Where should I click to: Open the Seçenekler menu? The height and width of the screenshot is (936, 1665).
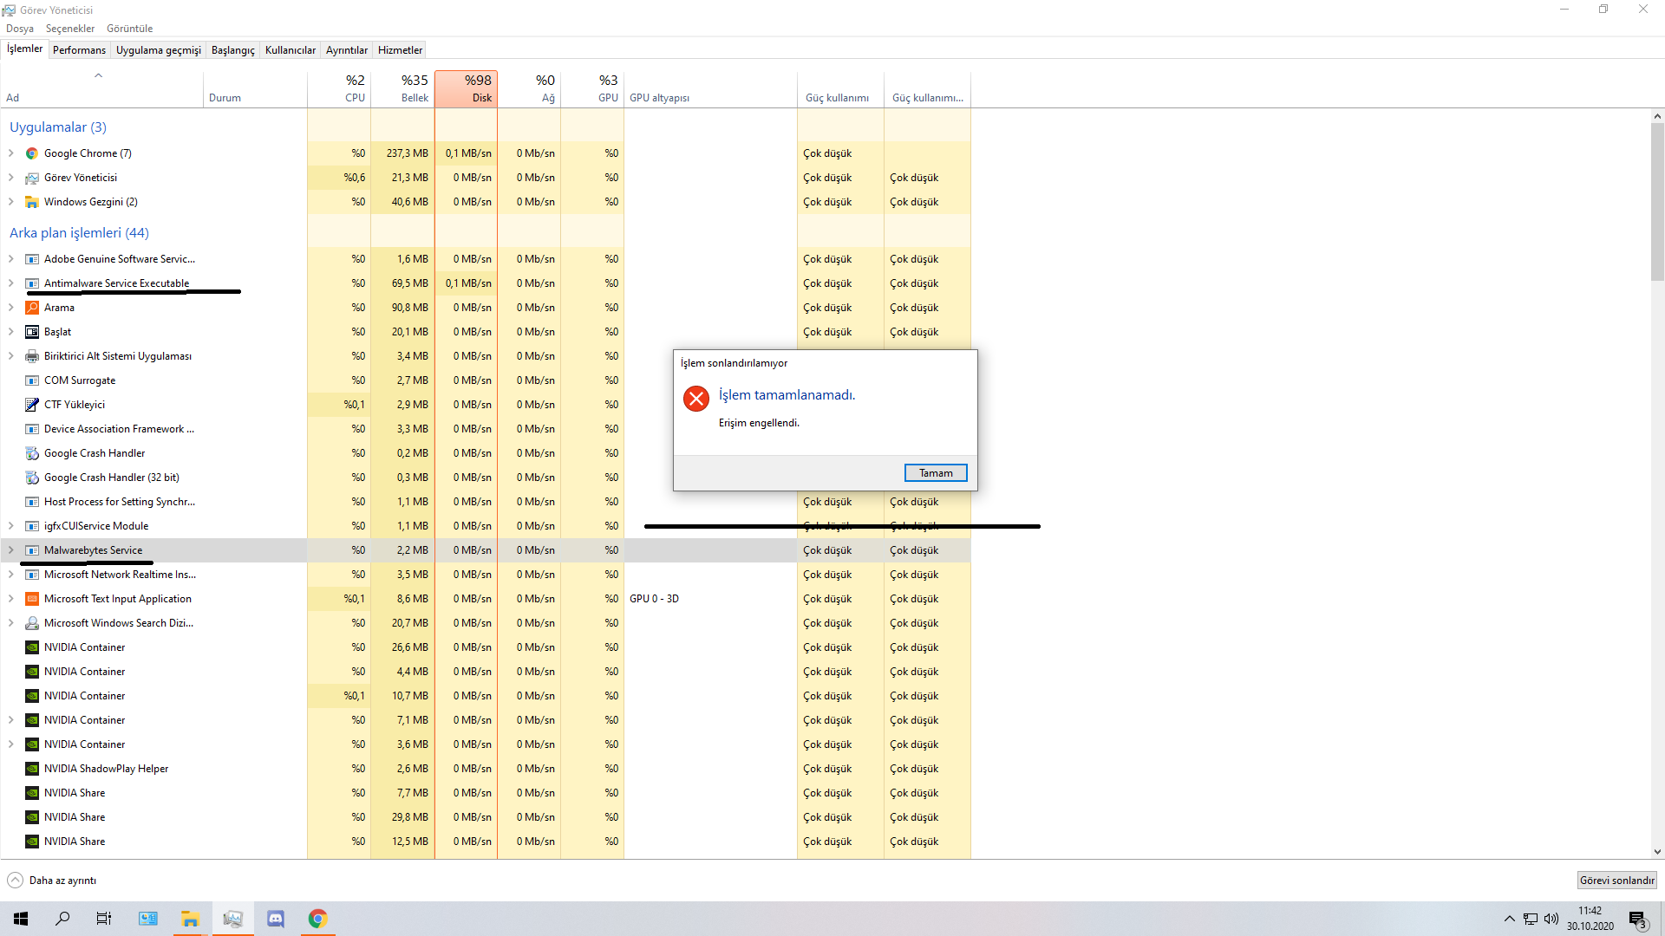coord(70,29)
